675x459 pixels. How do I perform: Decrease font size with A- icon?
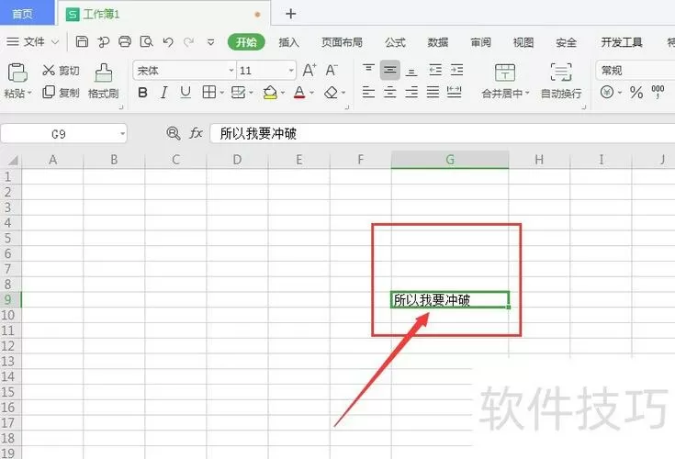pos(331,70)
